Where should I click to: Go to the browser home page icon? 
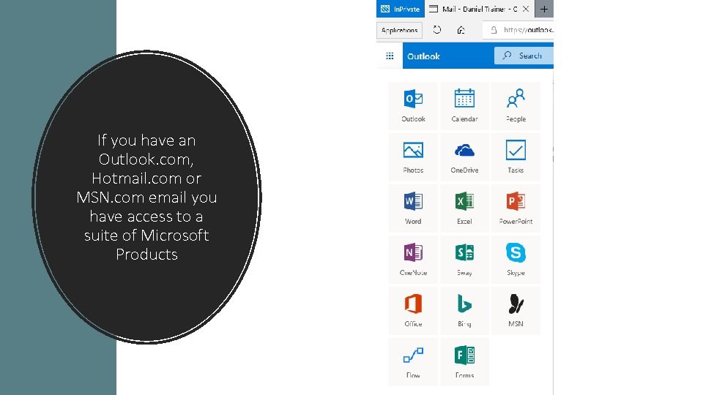461,30
